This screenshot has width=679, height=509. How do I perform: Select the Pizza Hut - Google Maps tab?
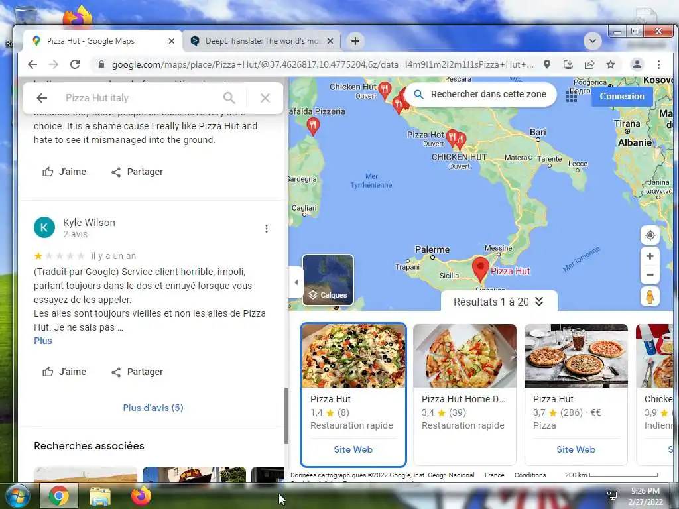(x=101, y=41)
